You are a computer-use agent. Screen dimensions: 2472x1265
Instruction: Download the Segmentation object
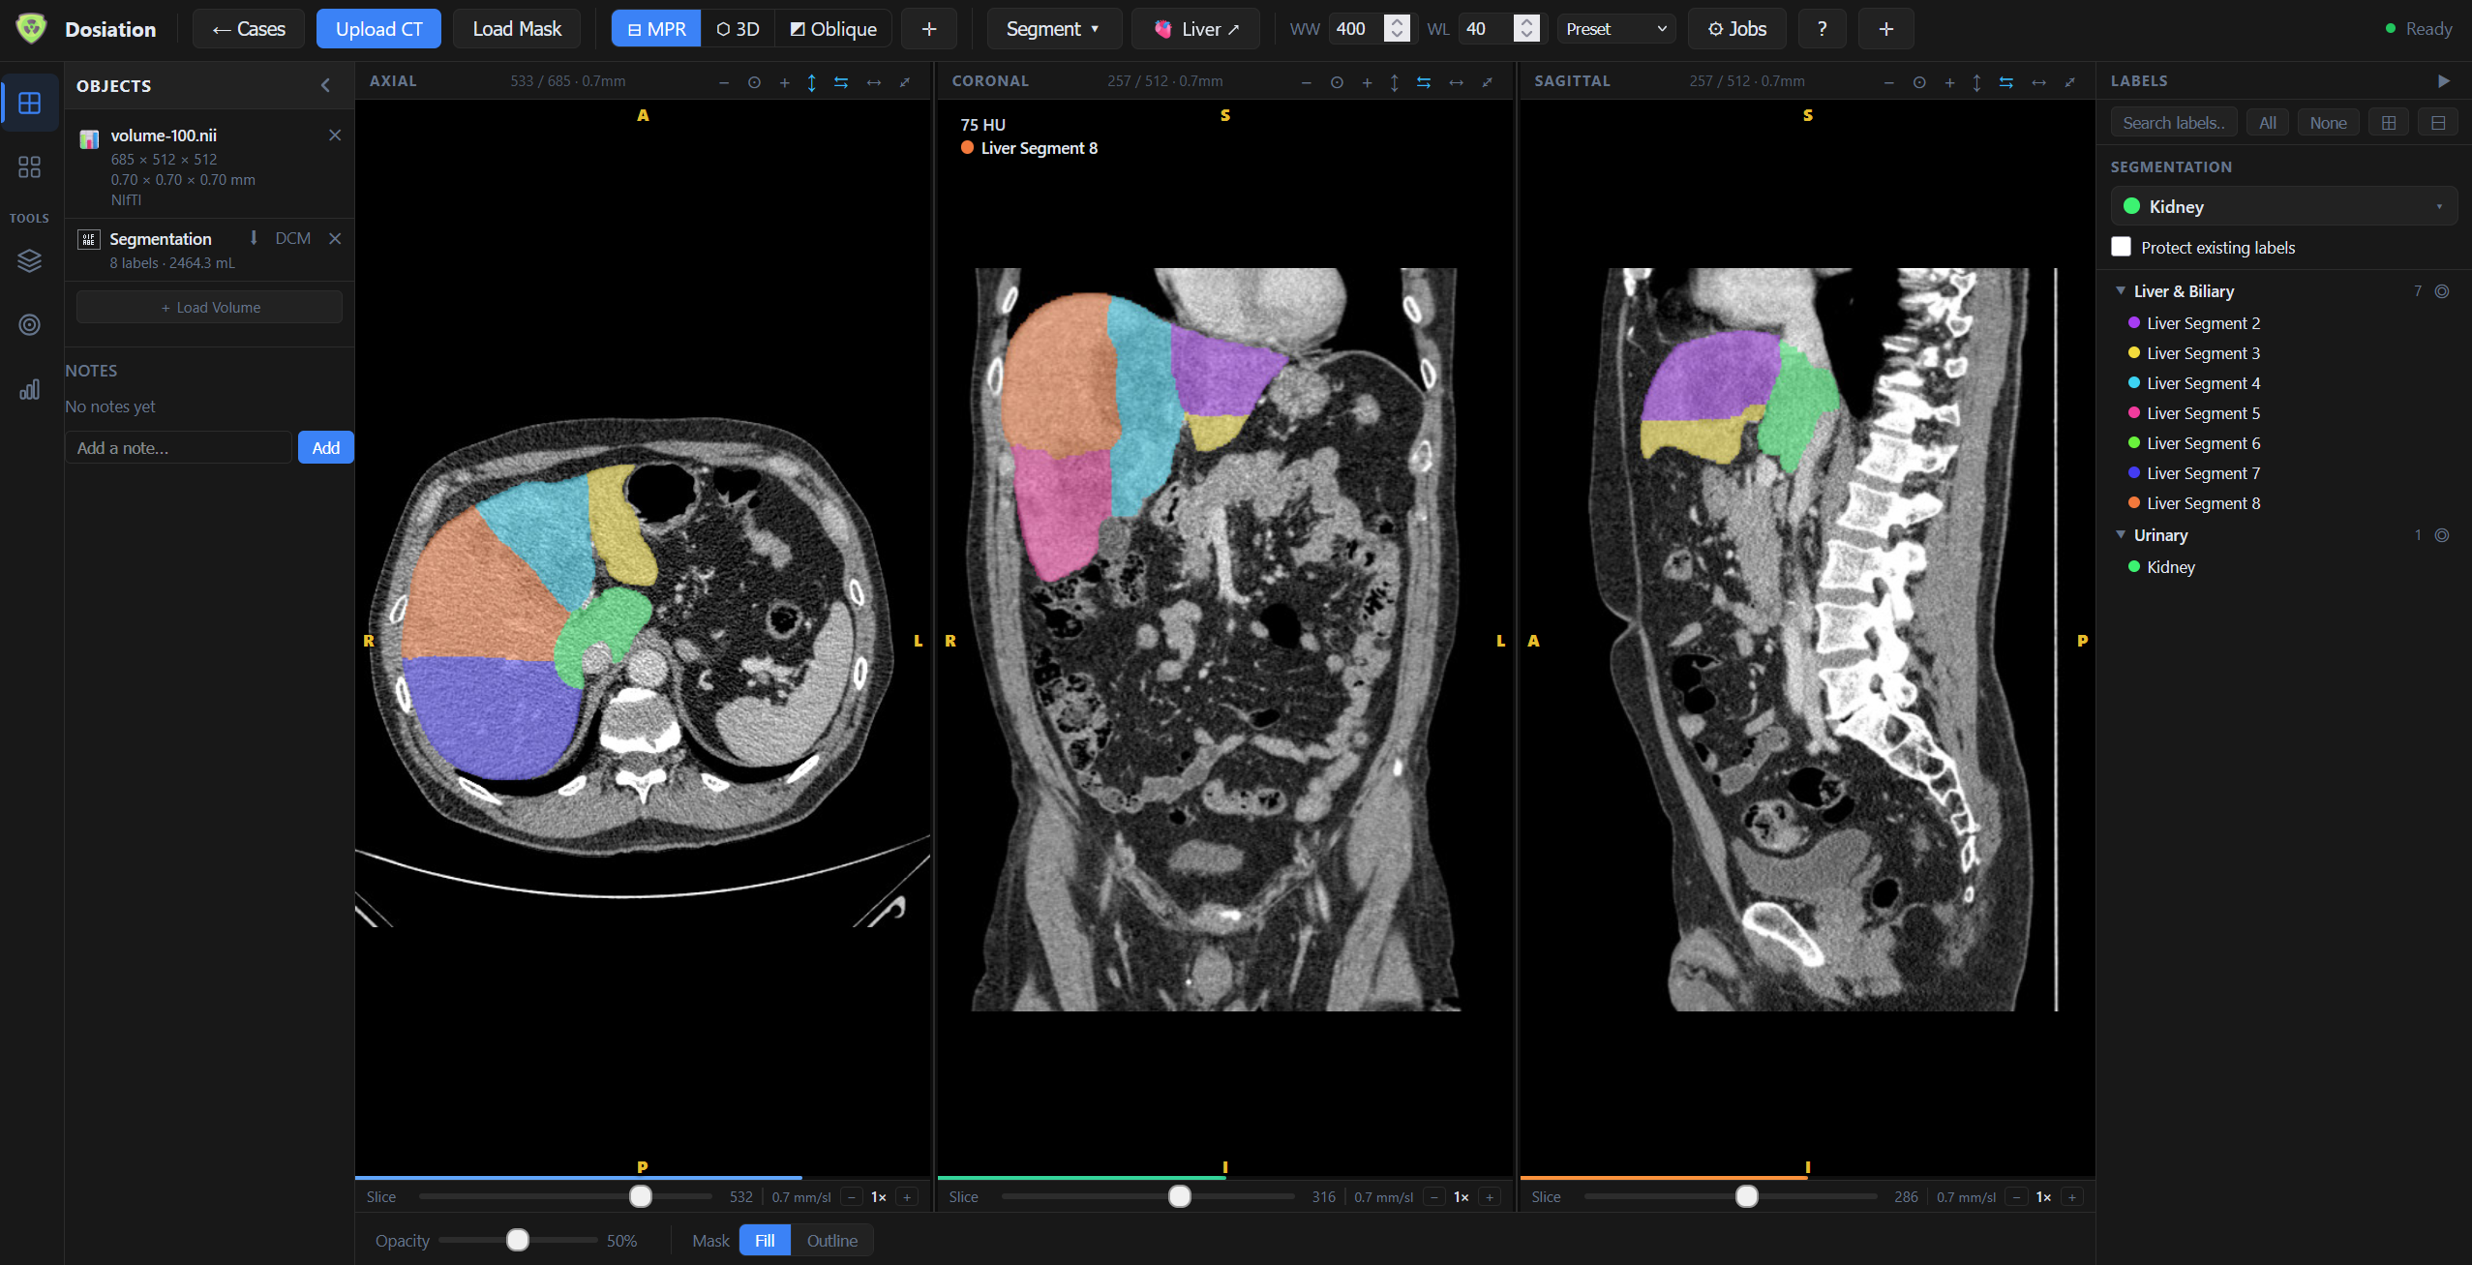[x=254, y=238]
